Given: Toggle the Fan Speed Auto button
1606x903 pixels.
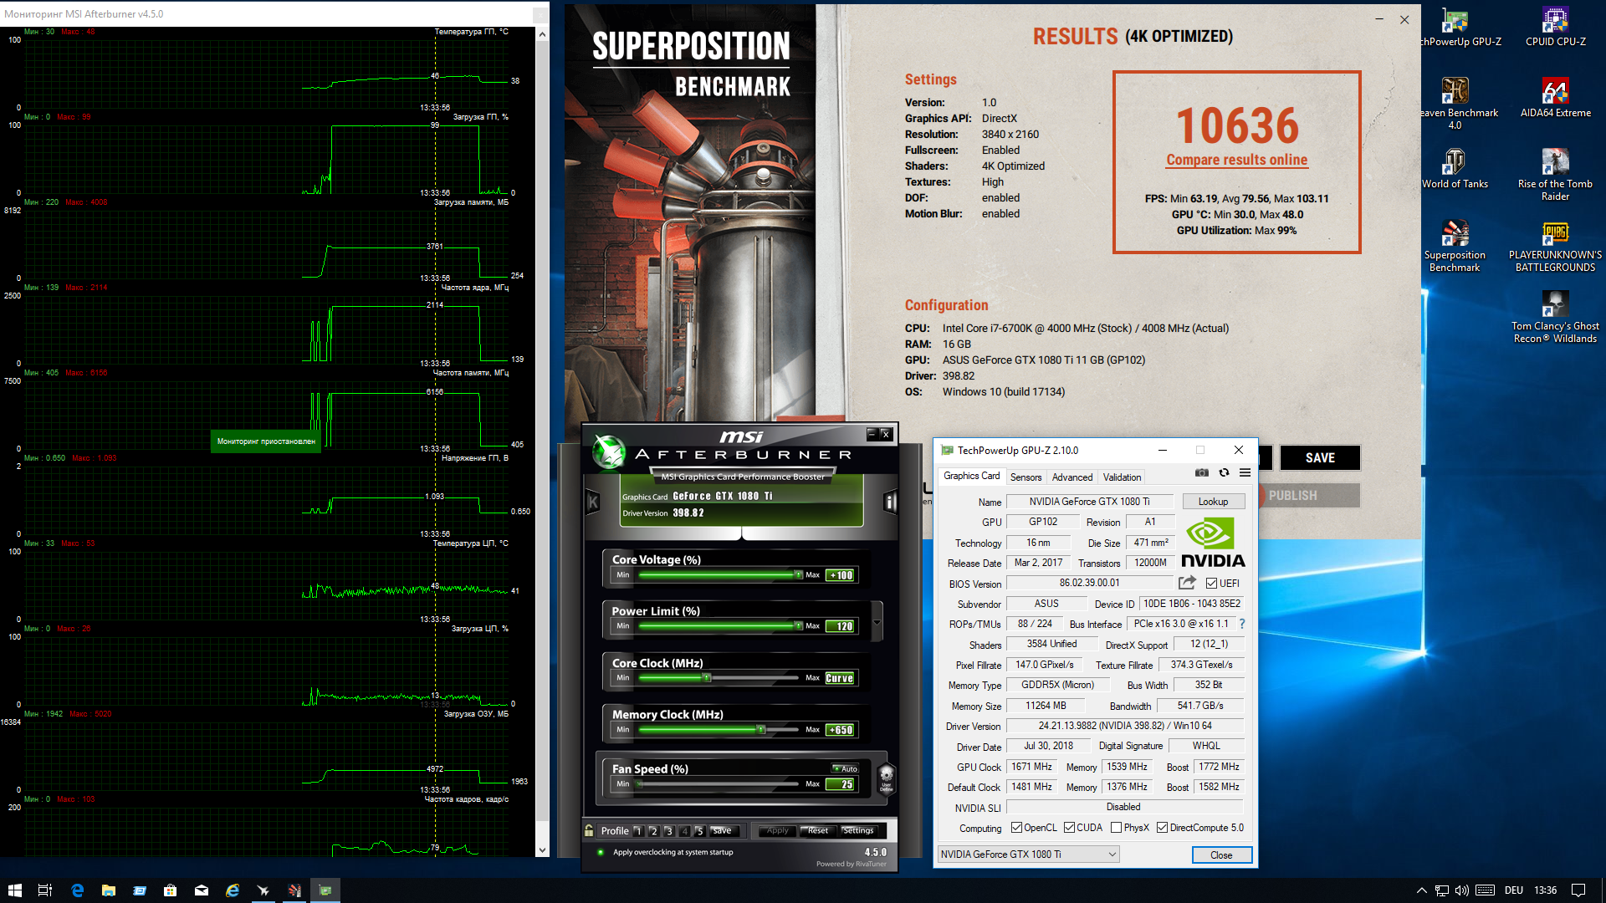Looking at the screenshot, I should 845,768.
